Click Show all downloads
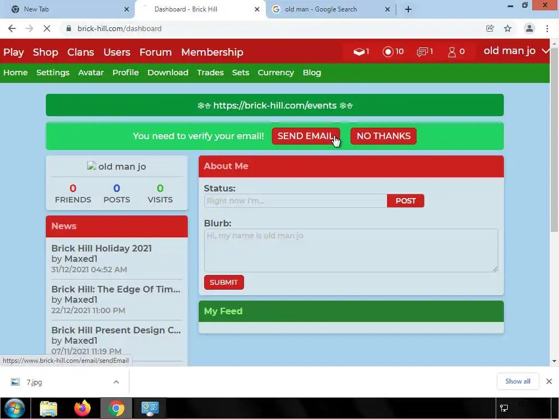The width and height of the screenshot is (559, 419). 518,381
